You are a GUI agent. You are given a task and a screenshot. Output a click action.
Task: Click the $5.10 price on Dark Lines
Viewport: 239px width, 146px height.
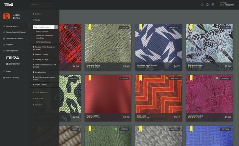[177, 117]
